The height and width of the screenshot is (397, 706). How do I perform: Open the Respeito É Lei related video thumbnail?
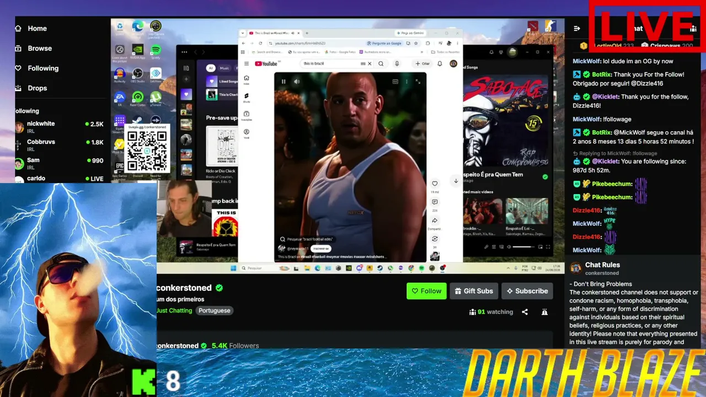click(527, 211)
